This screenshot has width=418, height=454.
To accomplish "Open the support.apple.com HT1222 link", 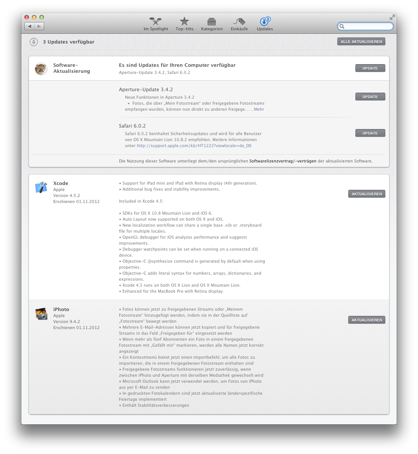I will pyautogui.click(x=194, y=146).
